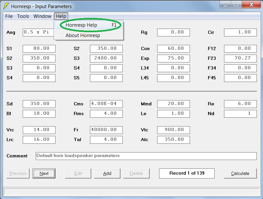The width and height of the screenshot is (263, 199).
Task: Click the Comment label
Action: coord(17,156)
